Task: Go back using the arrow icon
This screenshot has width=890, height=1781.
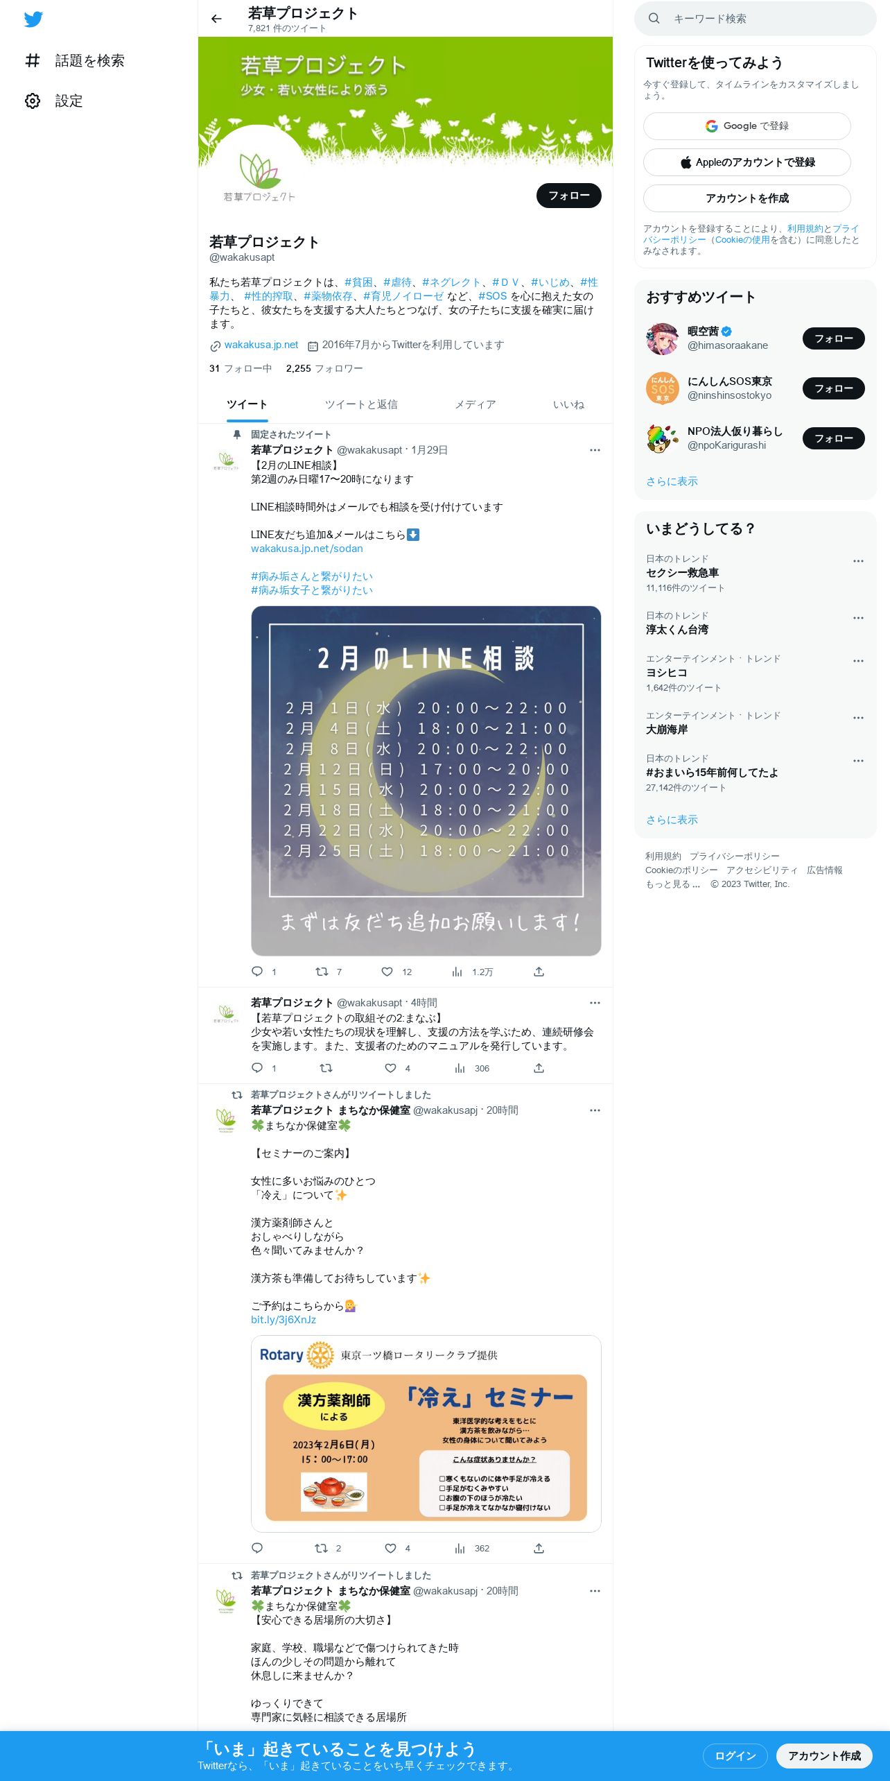Action: click(x=216, y=19)
